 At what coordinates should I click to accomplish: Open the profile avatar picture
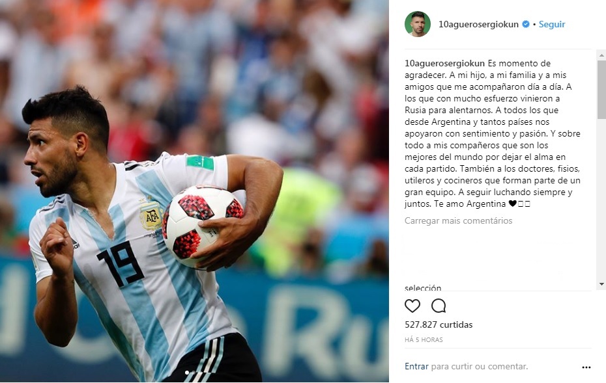point(418,24)
